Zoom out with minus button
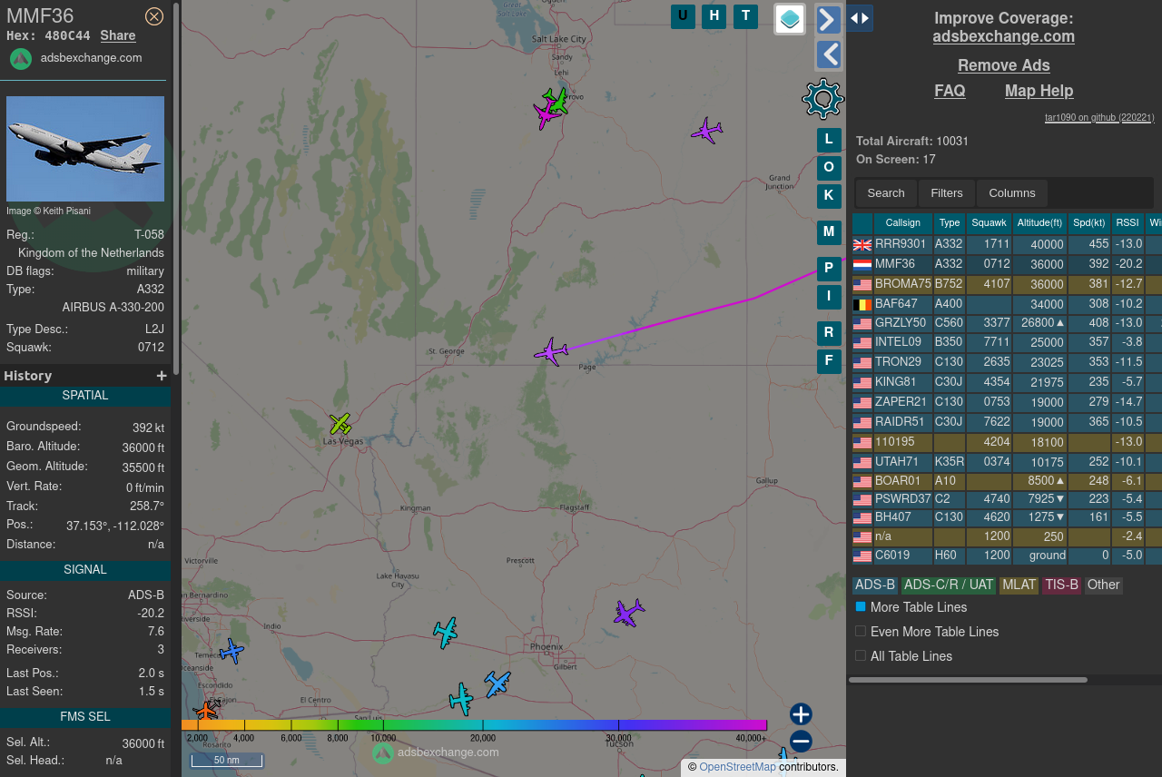This screenshot has width=1162, height=777. (x=801, y=742)
